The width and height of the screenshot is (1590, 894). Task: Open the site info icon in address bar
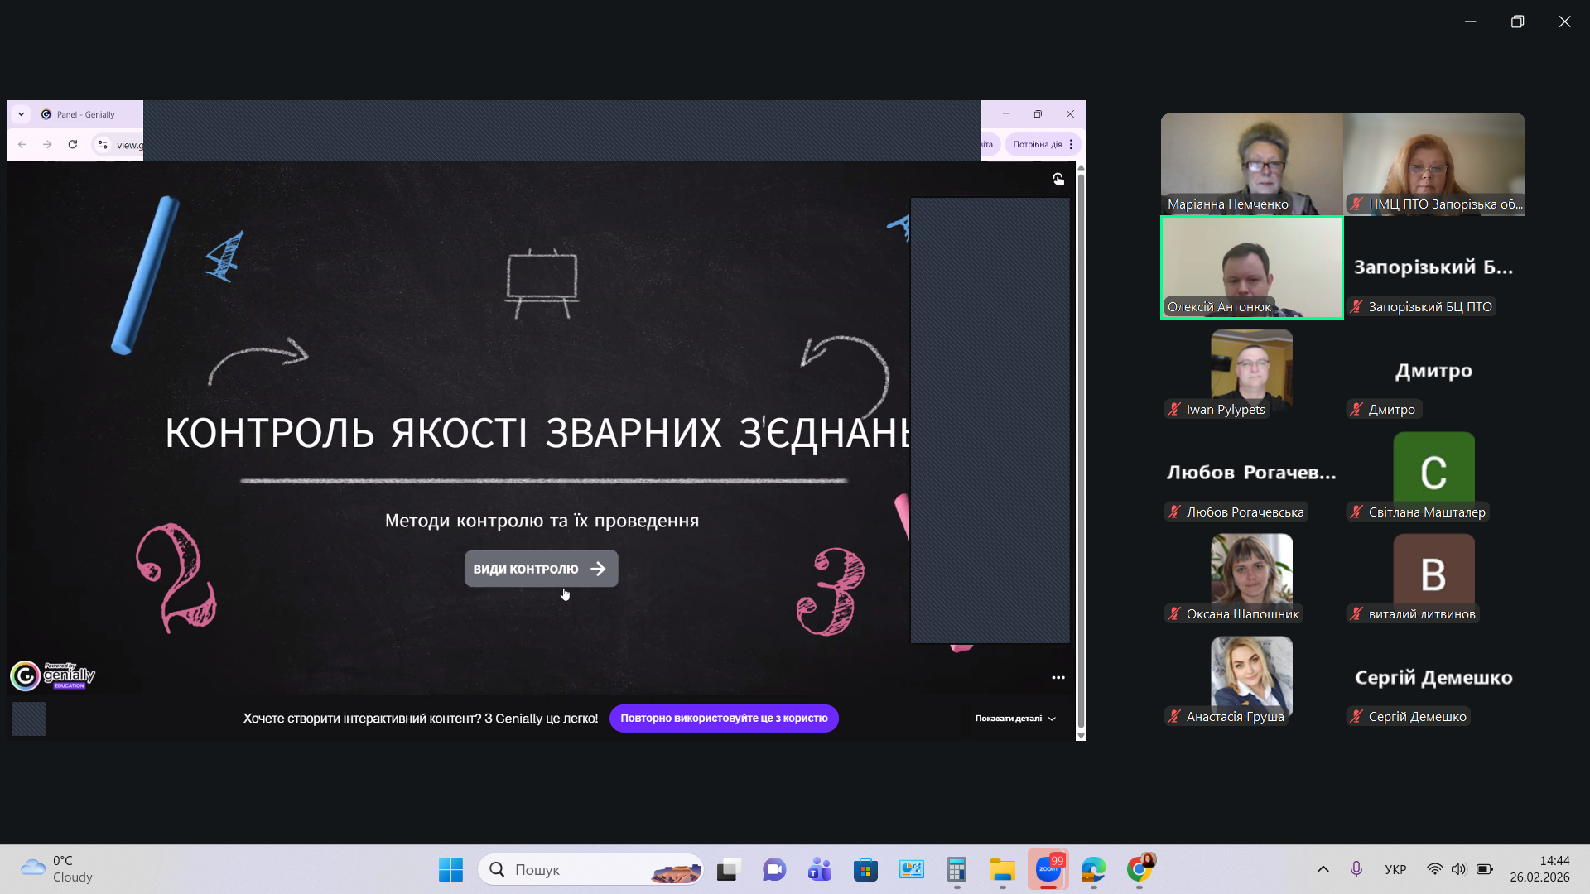103,144
